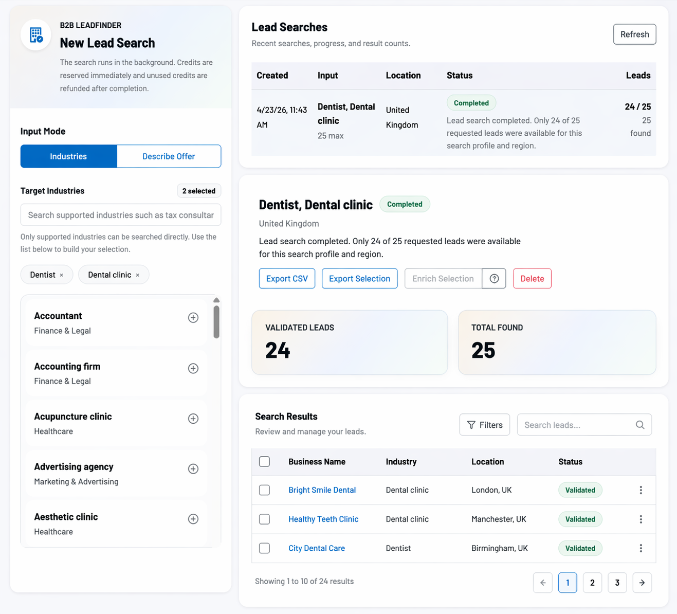Select the Accountant industry card

pos(116,323)
